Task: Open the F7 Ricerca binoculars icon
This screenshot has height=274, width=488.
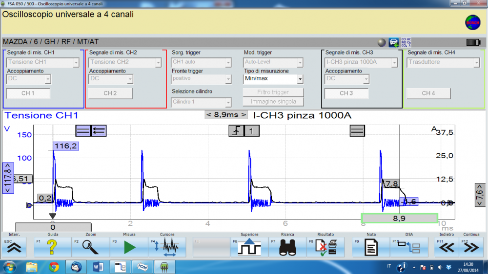Action: (x=287, y=247)
